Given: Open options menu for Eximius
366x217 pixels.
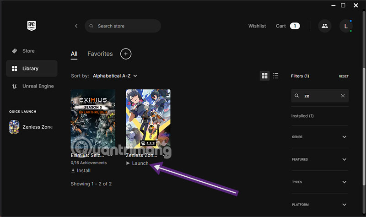Looking at the screenshot, I should pyautogui.click(x=110, y=155).
